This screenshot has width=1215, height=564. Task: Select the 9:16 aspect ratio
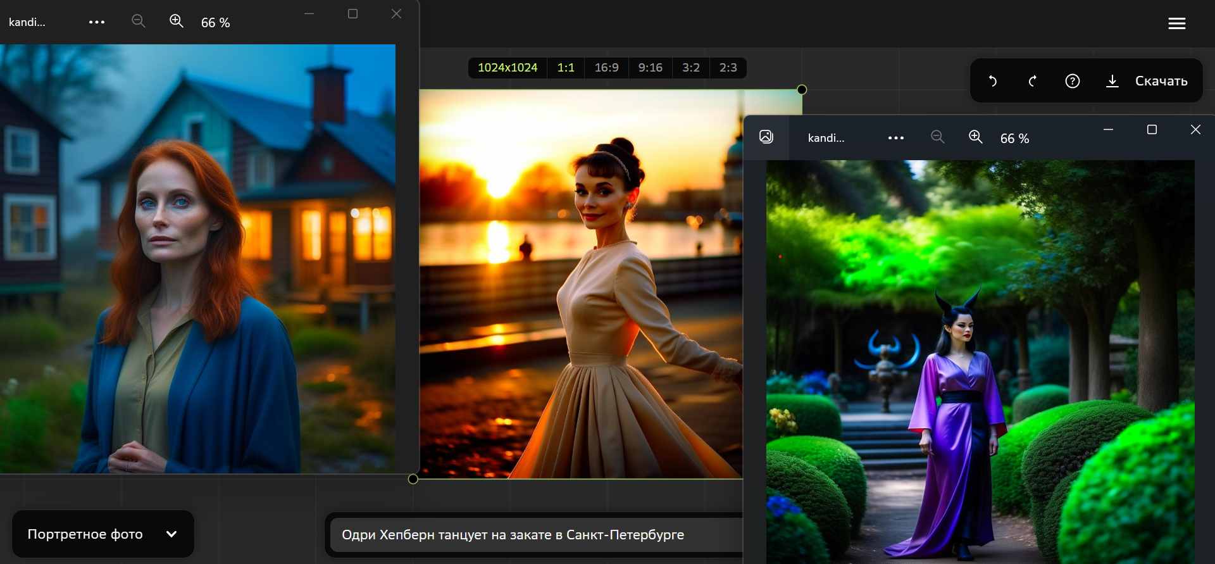click(x=650, y=68)
